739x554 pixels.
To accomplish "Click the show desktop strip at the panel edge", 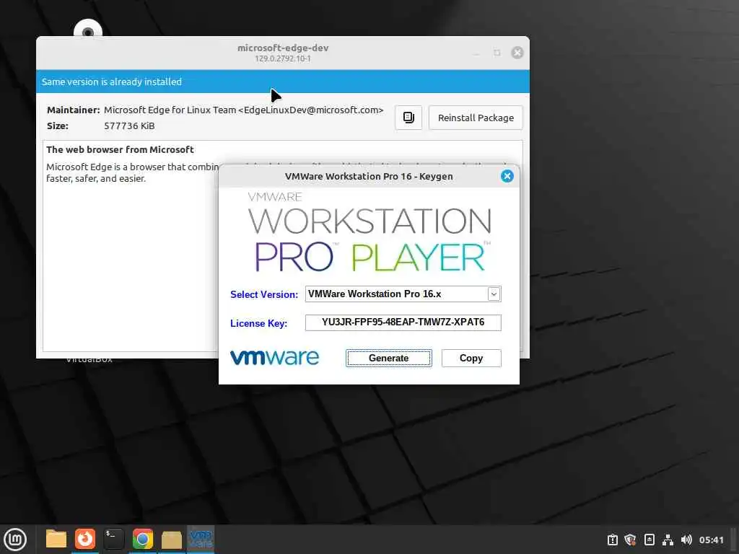I will pyautogui.click(x=735, y=540).
